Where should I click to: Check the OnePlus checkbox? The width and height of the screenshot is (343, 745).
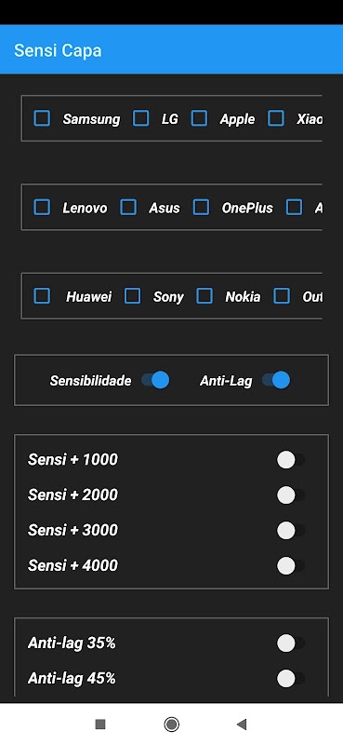click(x=201, y=207)
